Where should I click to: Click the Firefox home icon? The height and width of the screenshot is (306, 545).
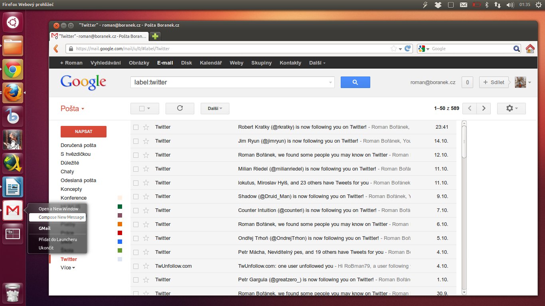[530, 49]
